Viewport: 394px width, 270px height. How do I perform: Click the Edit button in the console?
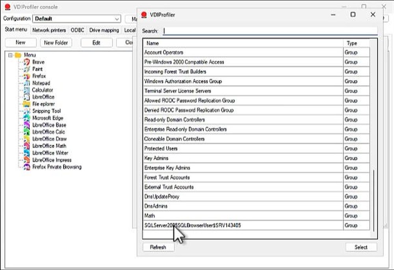[97, 43]
